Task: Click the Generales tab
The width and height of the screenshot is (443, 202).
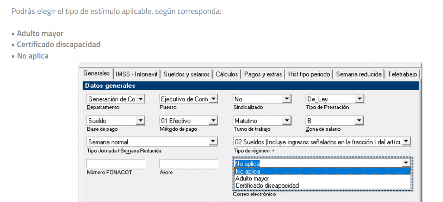Action: pyautogui.click(x=96, y=74)
